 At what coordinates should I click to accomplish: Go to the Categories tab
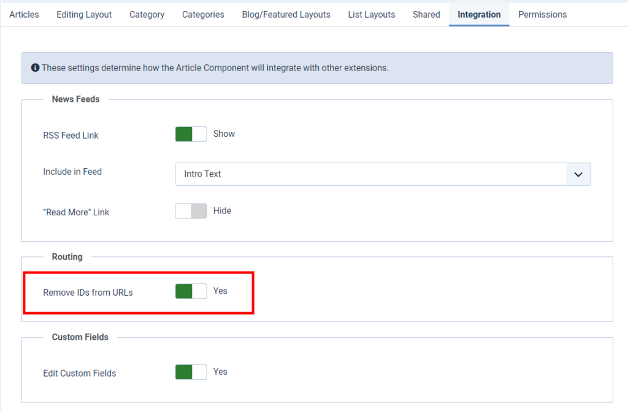(203, 14)
